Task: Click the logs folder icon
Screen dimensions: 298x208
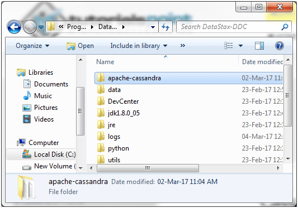Action: 101,136
